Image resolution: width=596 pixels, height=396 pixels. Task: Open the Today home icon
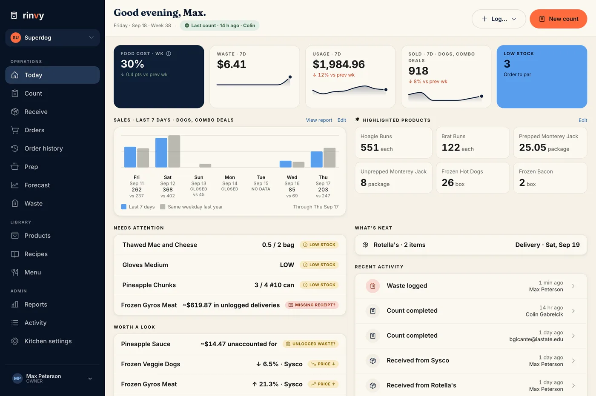tap(15, 75)
